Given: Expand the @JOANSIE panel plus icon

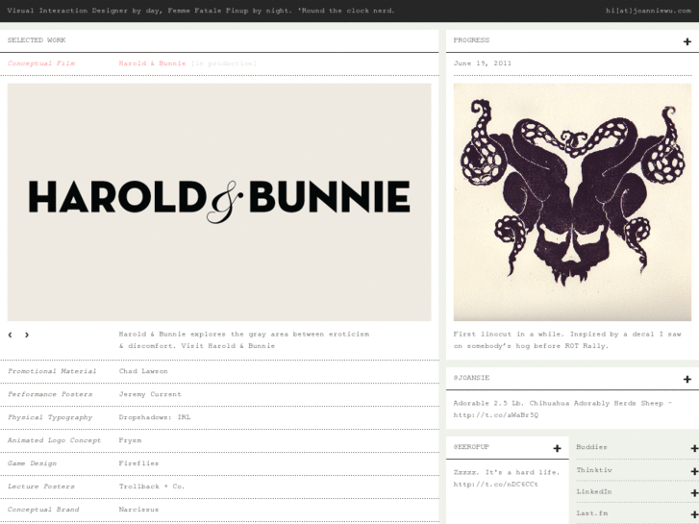Looking at the screenshot, I should click(x=687, y=379).
